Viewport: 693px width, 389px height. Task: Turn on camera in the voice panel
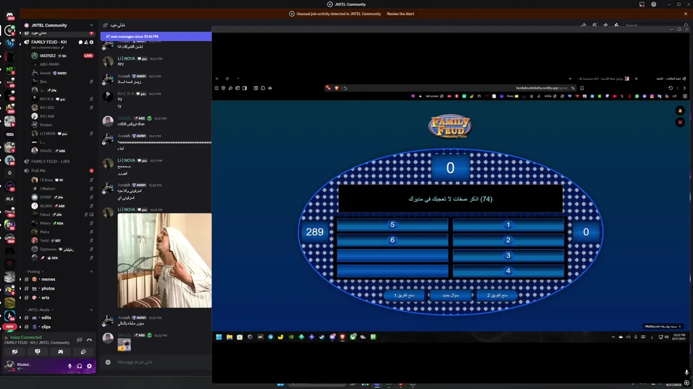(x=15, y=352)
